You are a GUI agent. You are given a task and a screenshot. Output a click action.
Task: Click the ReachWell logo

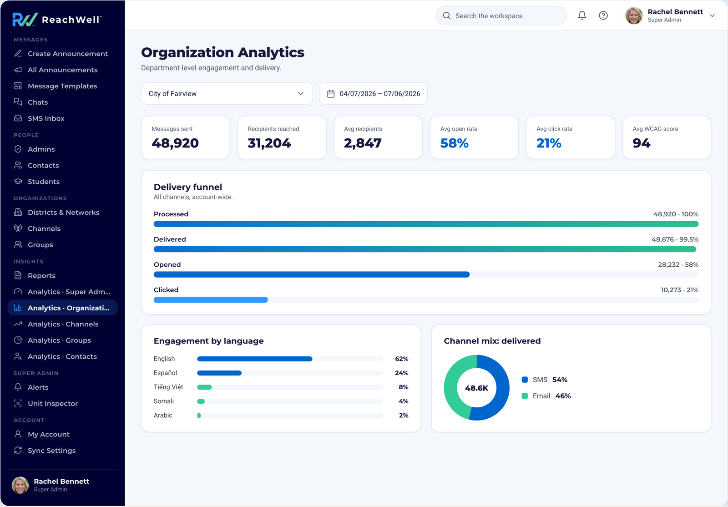point(57,19)
